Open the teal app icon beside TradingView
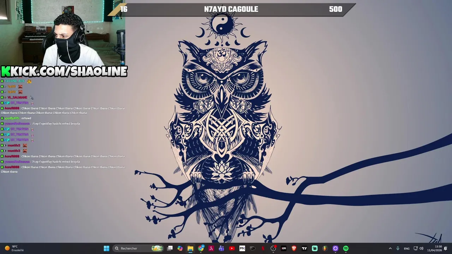This screenshot has width=452, height=254. 315,248
